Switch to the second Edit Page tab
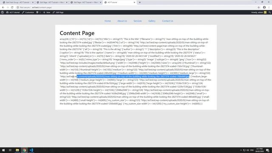 52,3
